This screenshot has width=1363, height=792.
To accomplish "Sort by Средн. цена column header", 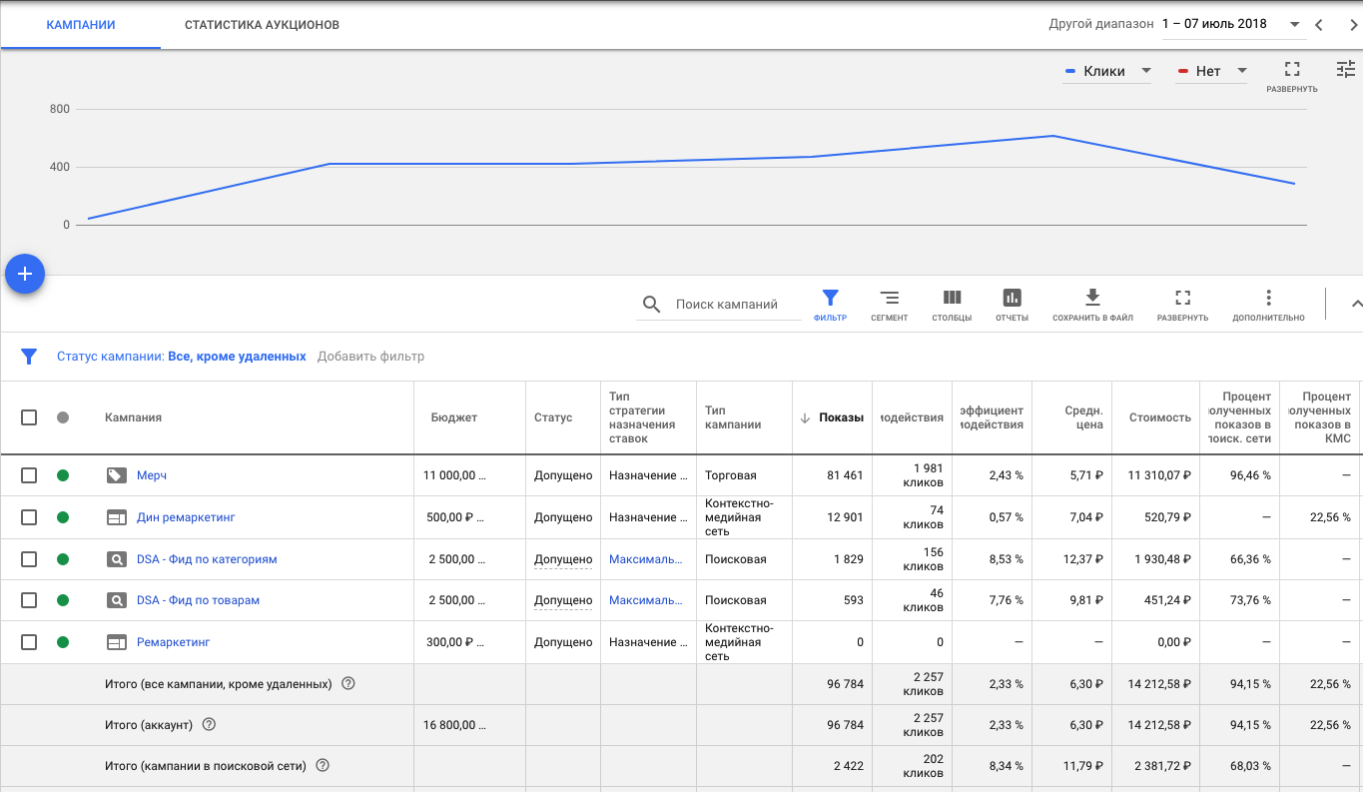I will click(1083, 417).
